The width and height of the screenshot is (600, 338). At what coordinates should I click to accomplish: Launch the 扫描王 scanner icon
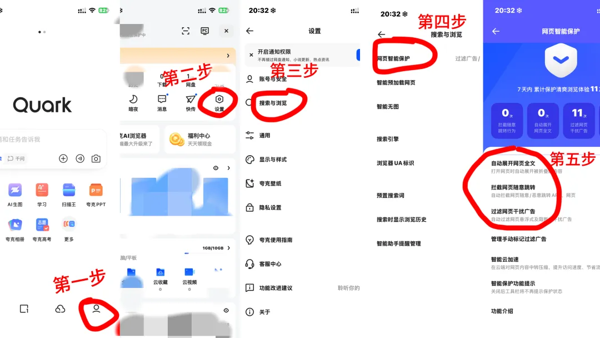click(69, 190)
